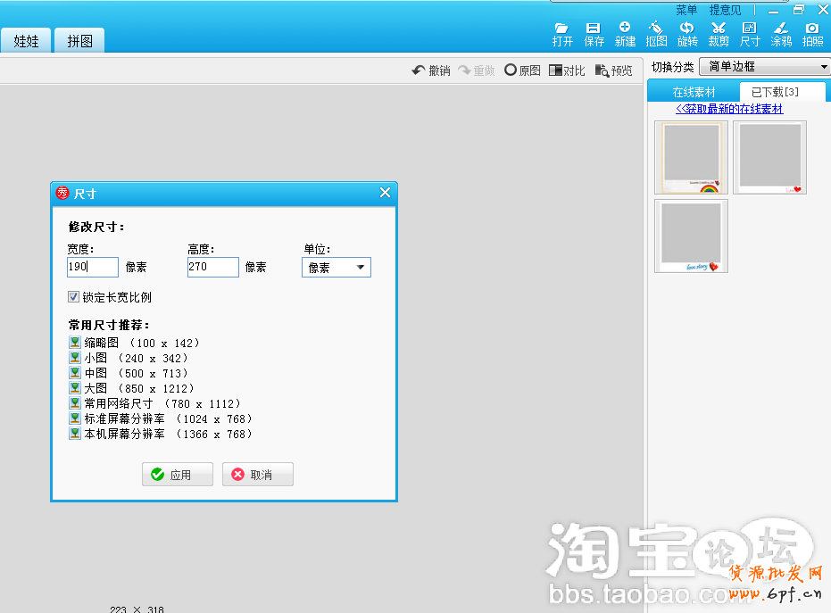Select the rainbow frame thumbnail
This screenshot has width=831, height=613.
[691, 158]
